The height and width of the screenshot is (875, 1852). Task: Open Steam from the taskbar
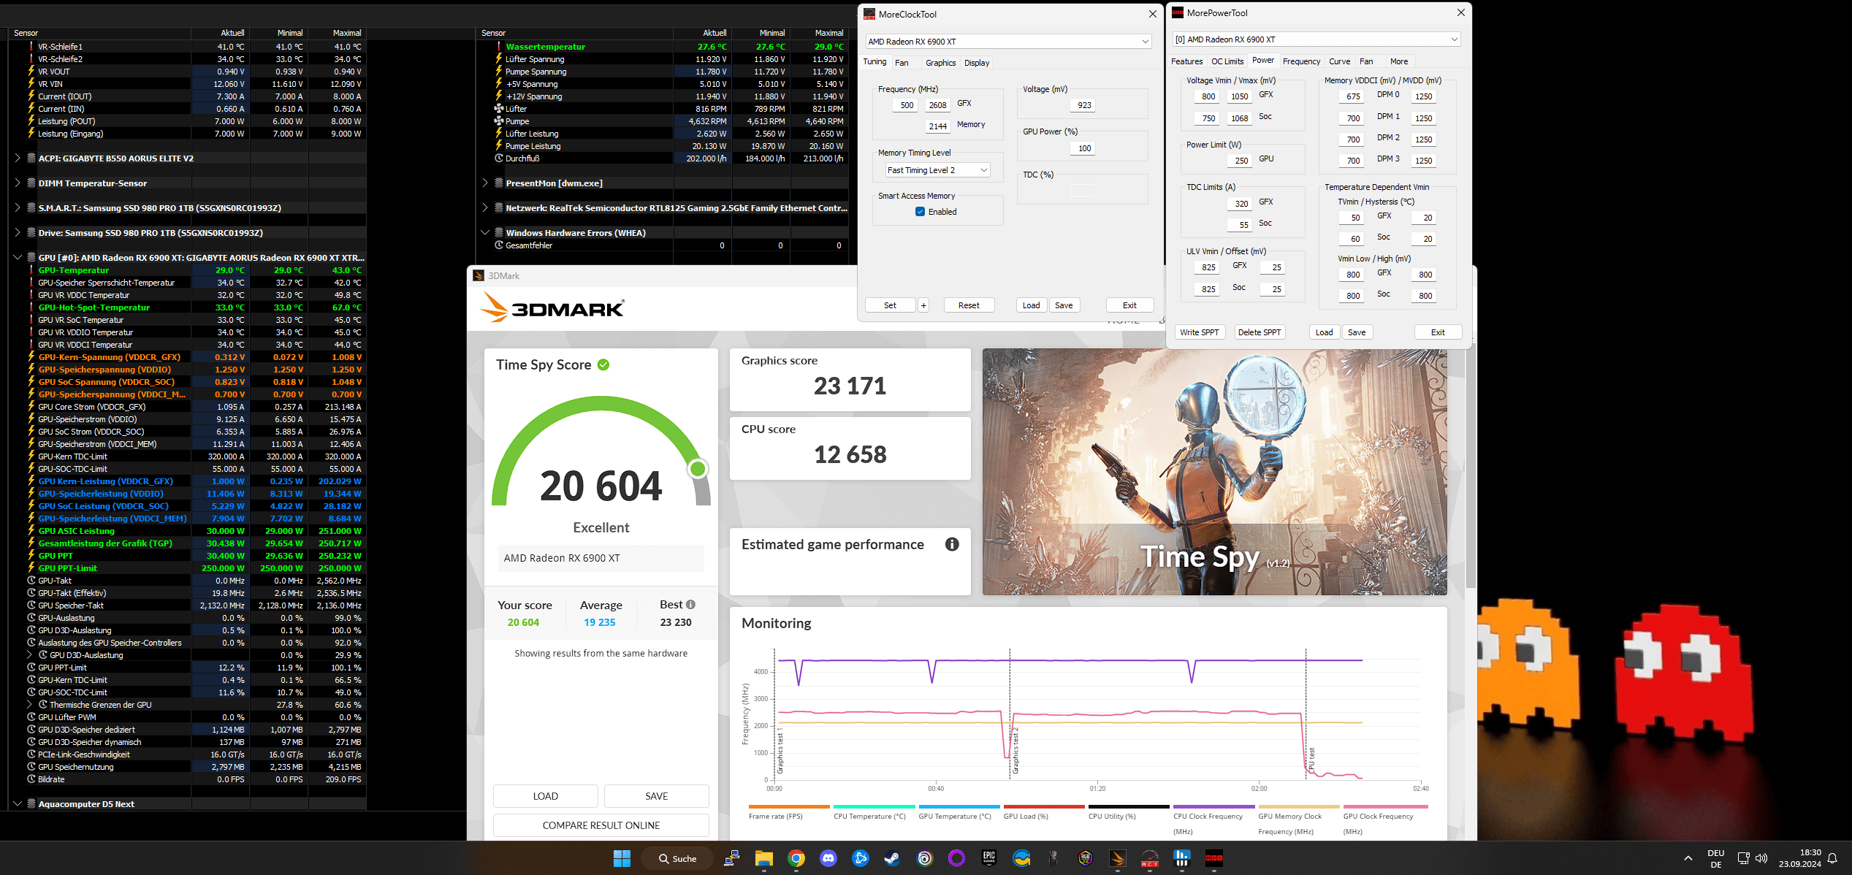pos(892,858)
